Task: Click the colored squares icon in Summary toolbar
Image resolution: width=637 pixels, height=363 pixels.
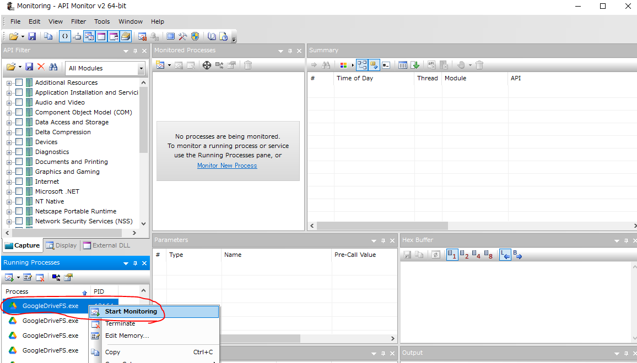Action: pyautogui.click(x=343, y=65)
